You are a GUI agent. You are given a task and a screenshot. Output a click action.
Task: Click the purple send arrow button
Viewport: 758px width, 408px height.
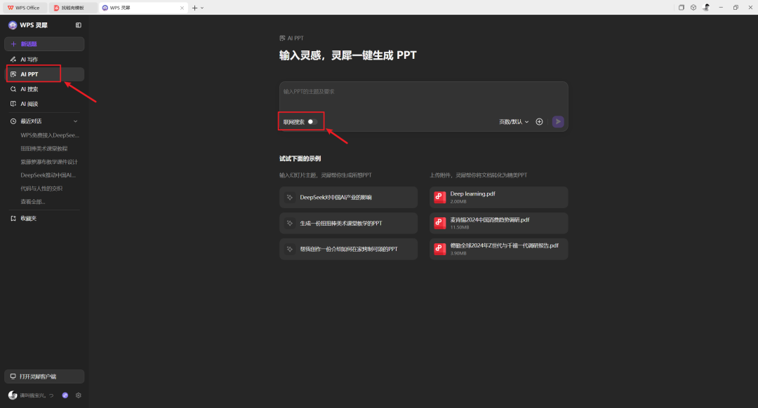click(x=558, y=122)
